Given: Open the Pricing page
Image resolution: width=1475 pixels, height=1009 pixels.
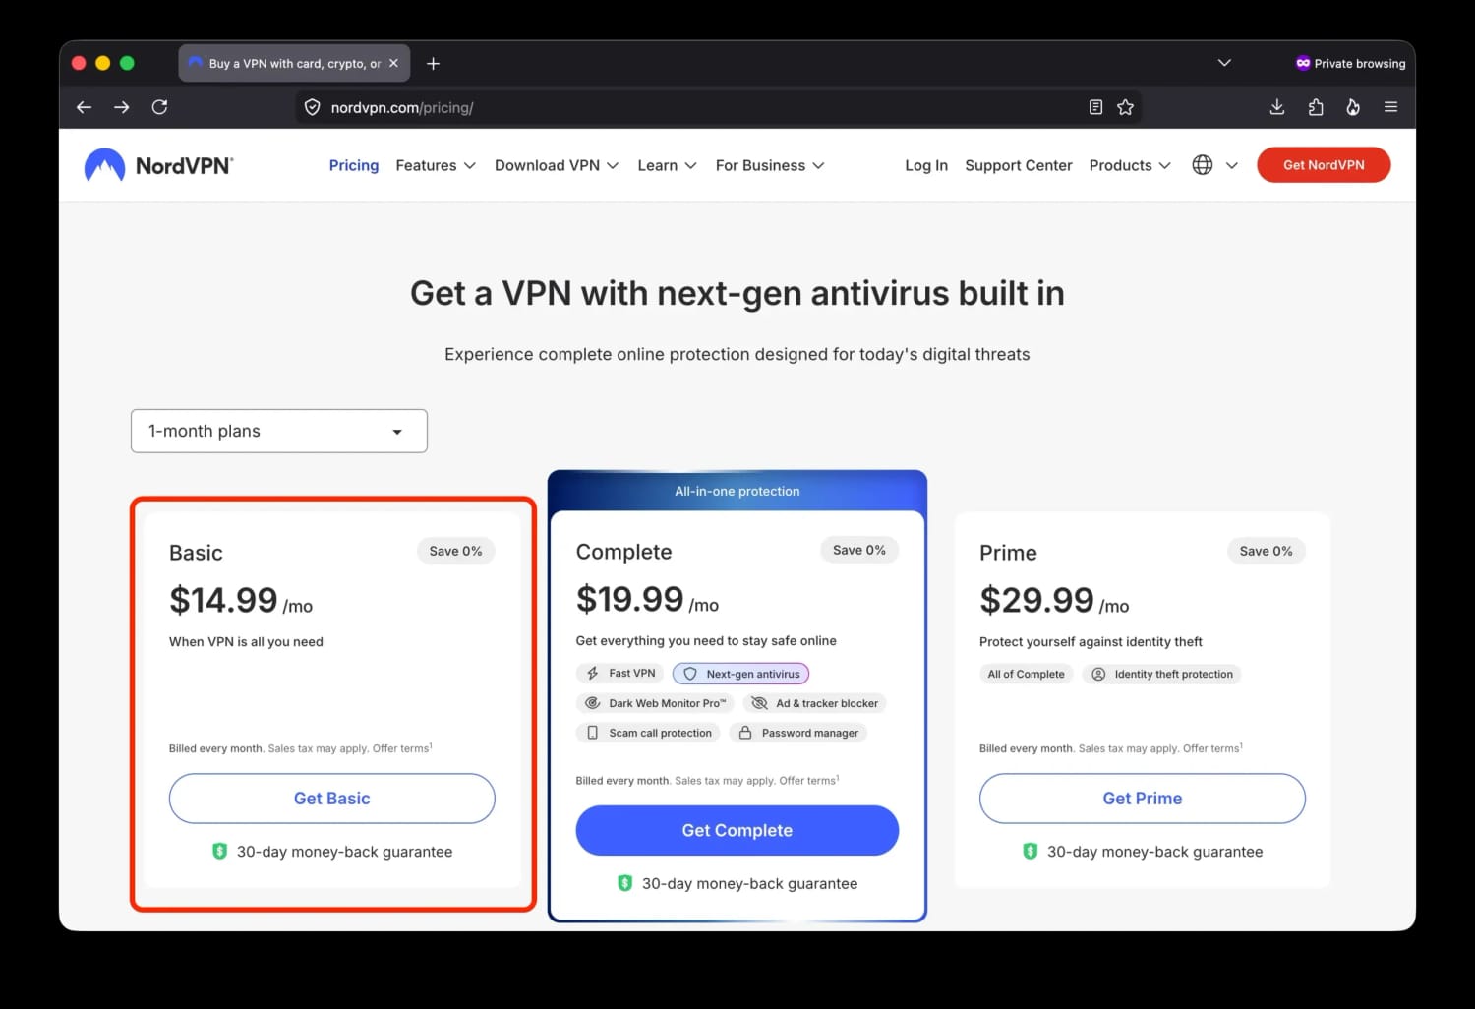Looking at the screenshot, I should click(x=354, y=165).
